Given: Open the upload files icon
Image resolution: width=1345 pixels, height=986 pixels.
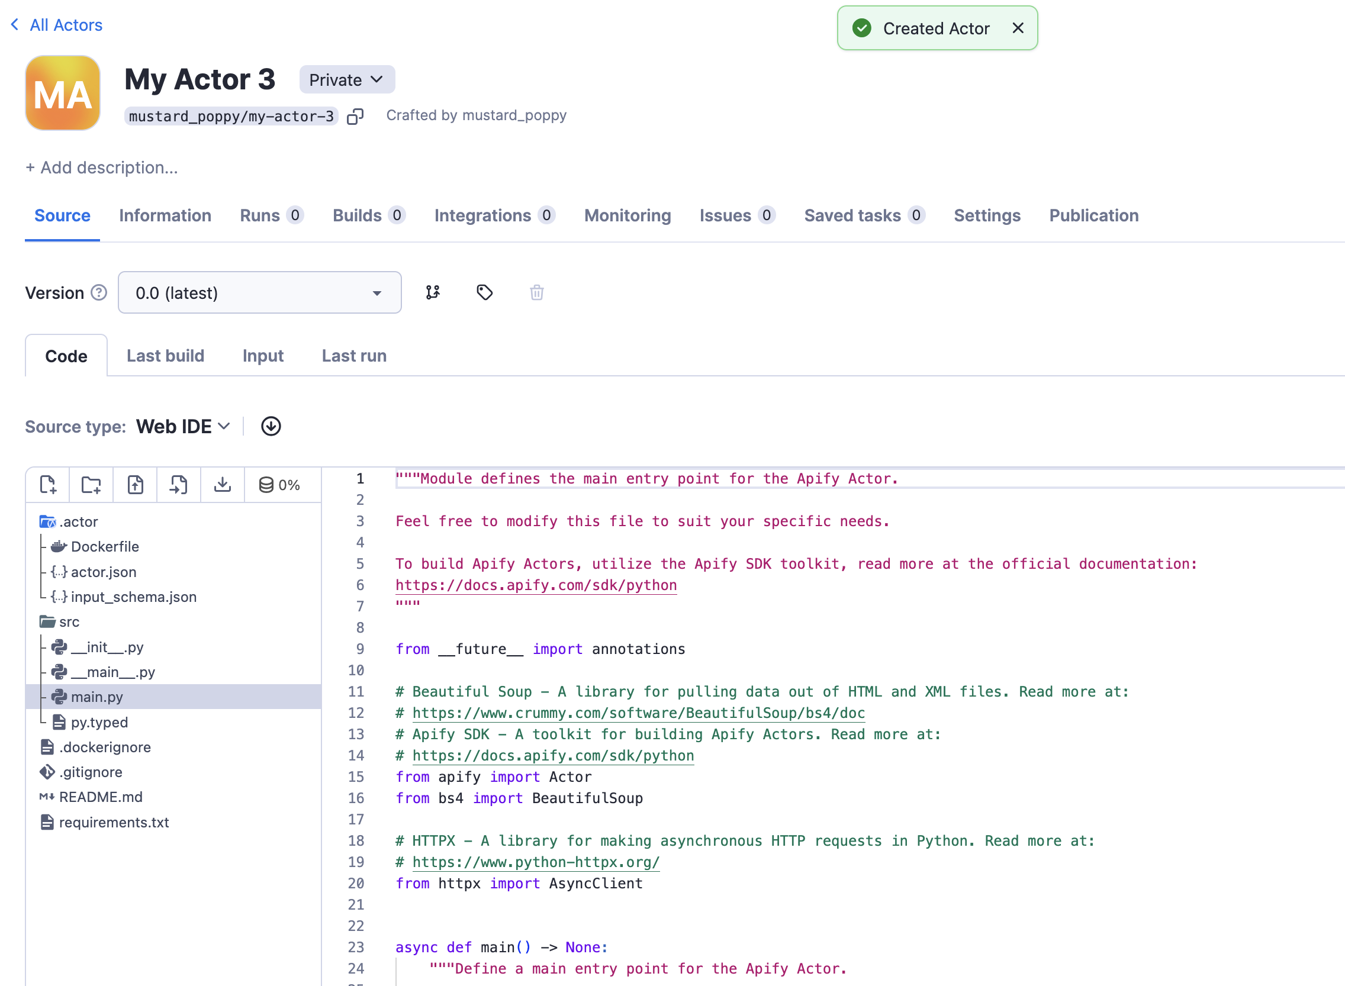Looking at the screenshot, I should pyautogui.click(x=135, y=485).
